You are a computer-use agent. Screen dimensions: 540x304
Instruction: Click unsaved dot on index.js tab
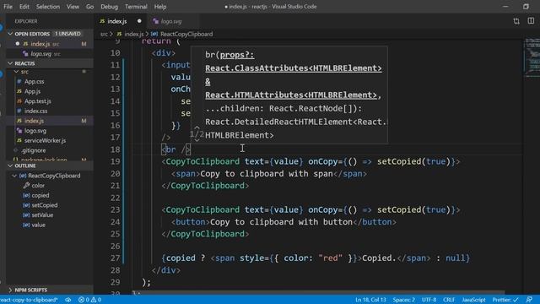pyautogui.click(x=139, y=21)
